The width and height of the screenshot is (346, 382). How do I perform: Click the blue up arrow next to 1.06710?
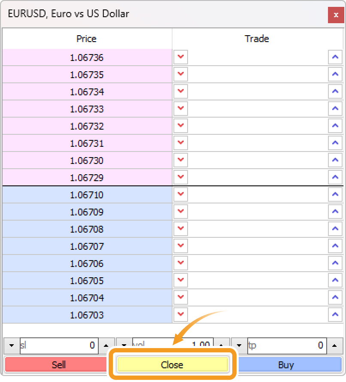335,194
